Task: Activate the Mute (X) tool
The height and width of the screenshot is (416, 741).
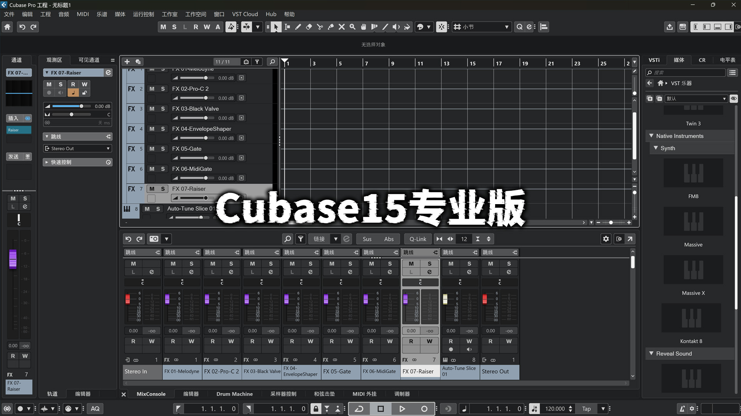Action: 341,27
